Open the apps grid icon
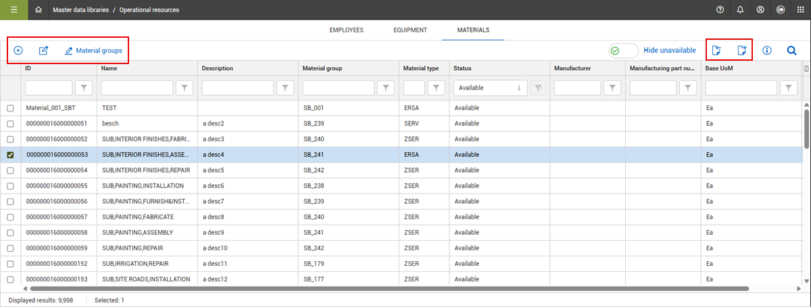The height and width of the screenshot is (307, 811). click(801, 10)
